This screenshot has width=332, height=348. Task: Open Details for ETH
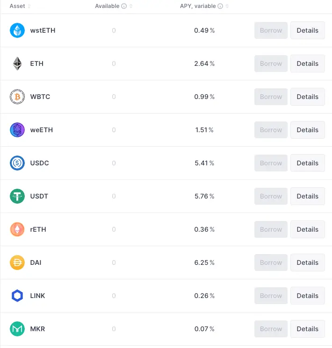coord(307,64)
